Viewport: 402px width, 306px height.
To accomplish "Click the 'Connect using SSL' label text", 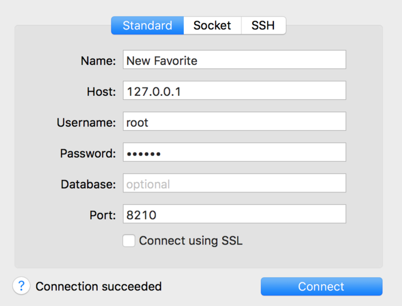I will [x=191, y=241].
